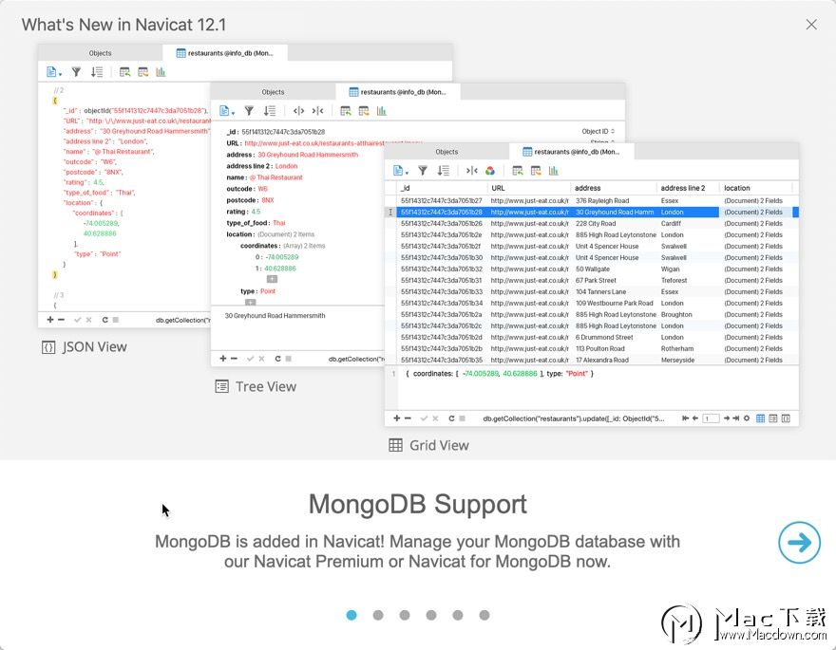Click the export icon in Grid View window
Image resolution: width=836 pixels, height=650 pixels.
coord(536,171)
